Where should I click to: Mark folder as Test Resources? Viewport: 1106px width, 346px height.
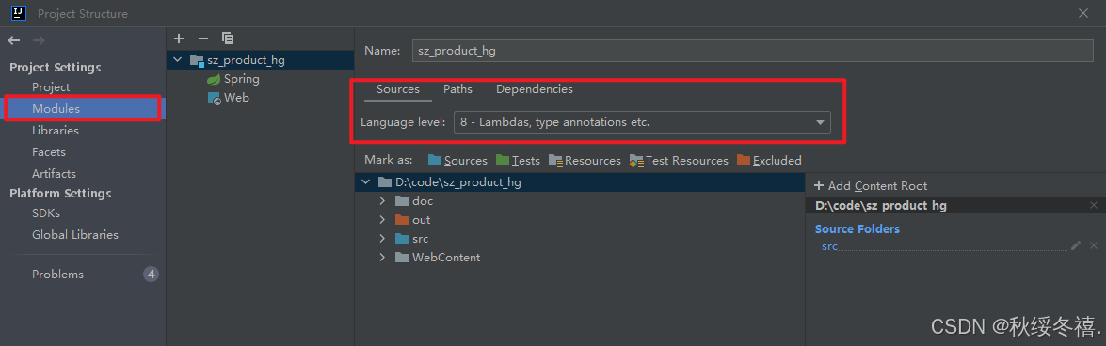point(679,161)
